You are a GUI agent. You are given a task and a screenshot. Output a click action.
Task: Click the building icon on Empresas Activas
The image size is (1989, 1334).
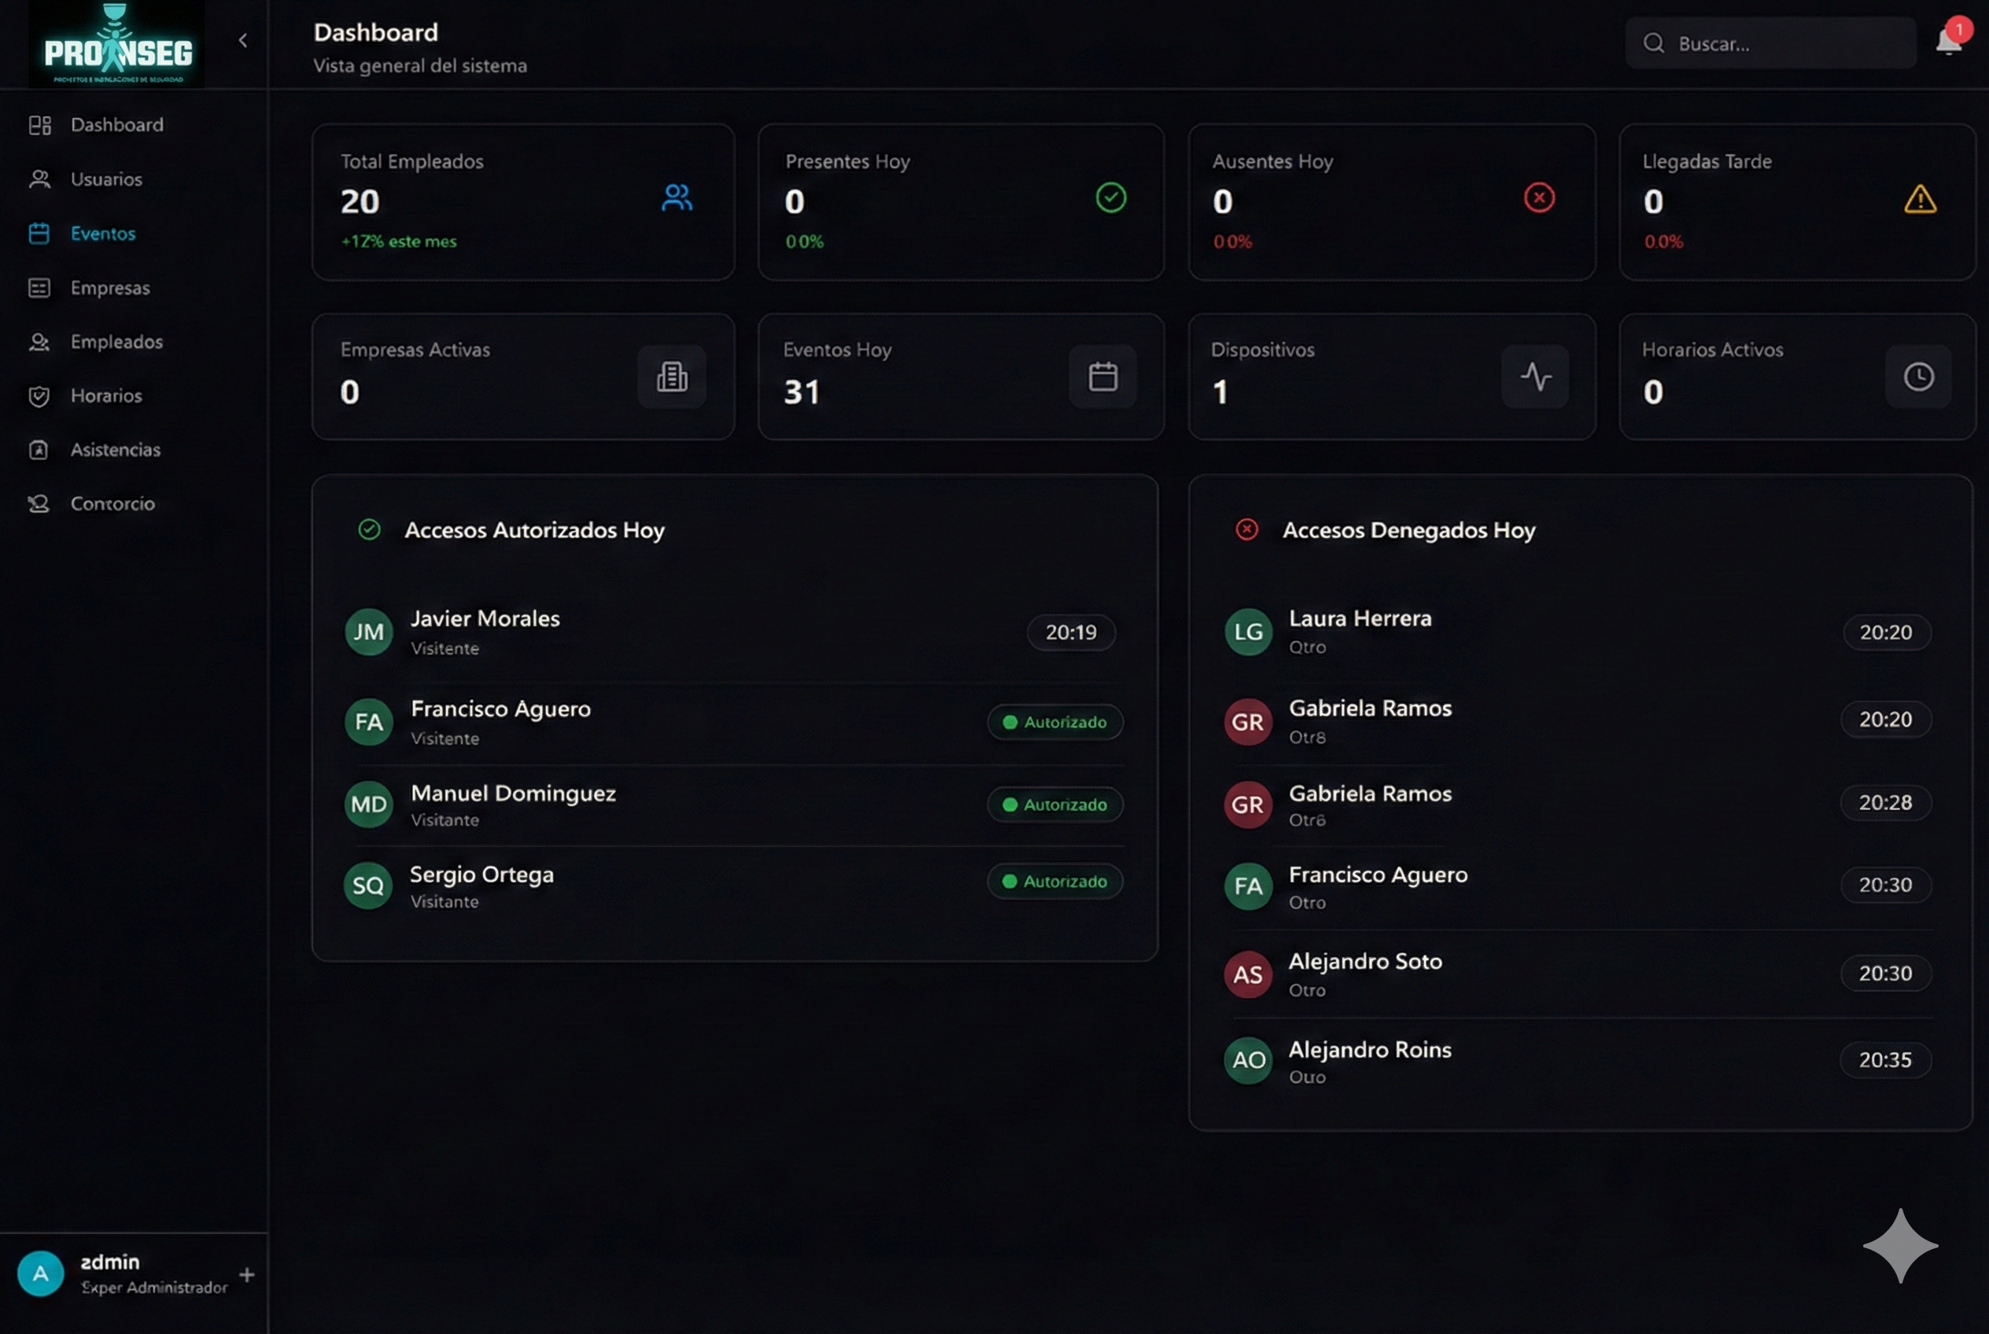(673, 376)
